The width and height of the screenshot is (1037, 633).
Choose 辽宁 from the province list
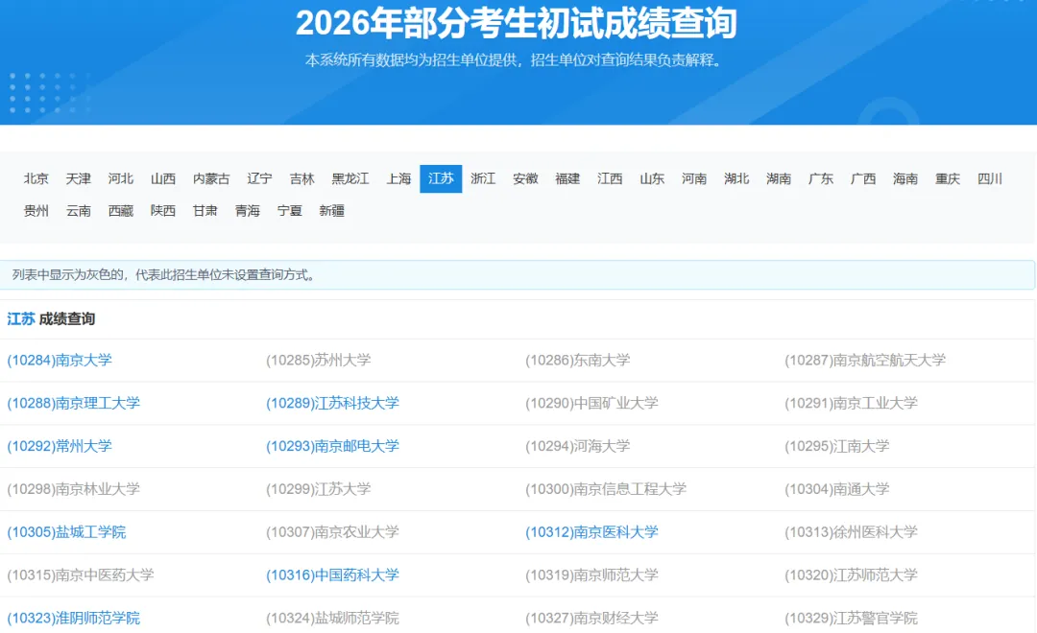point(260,179)
